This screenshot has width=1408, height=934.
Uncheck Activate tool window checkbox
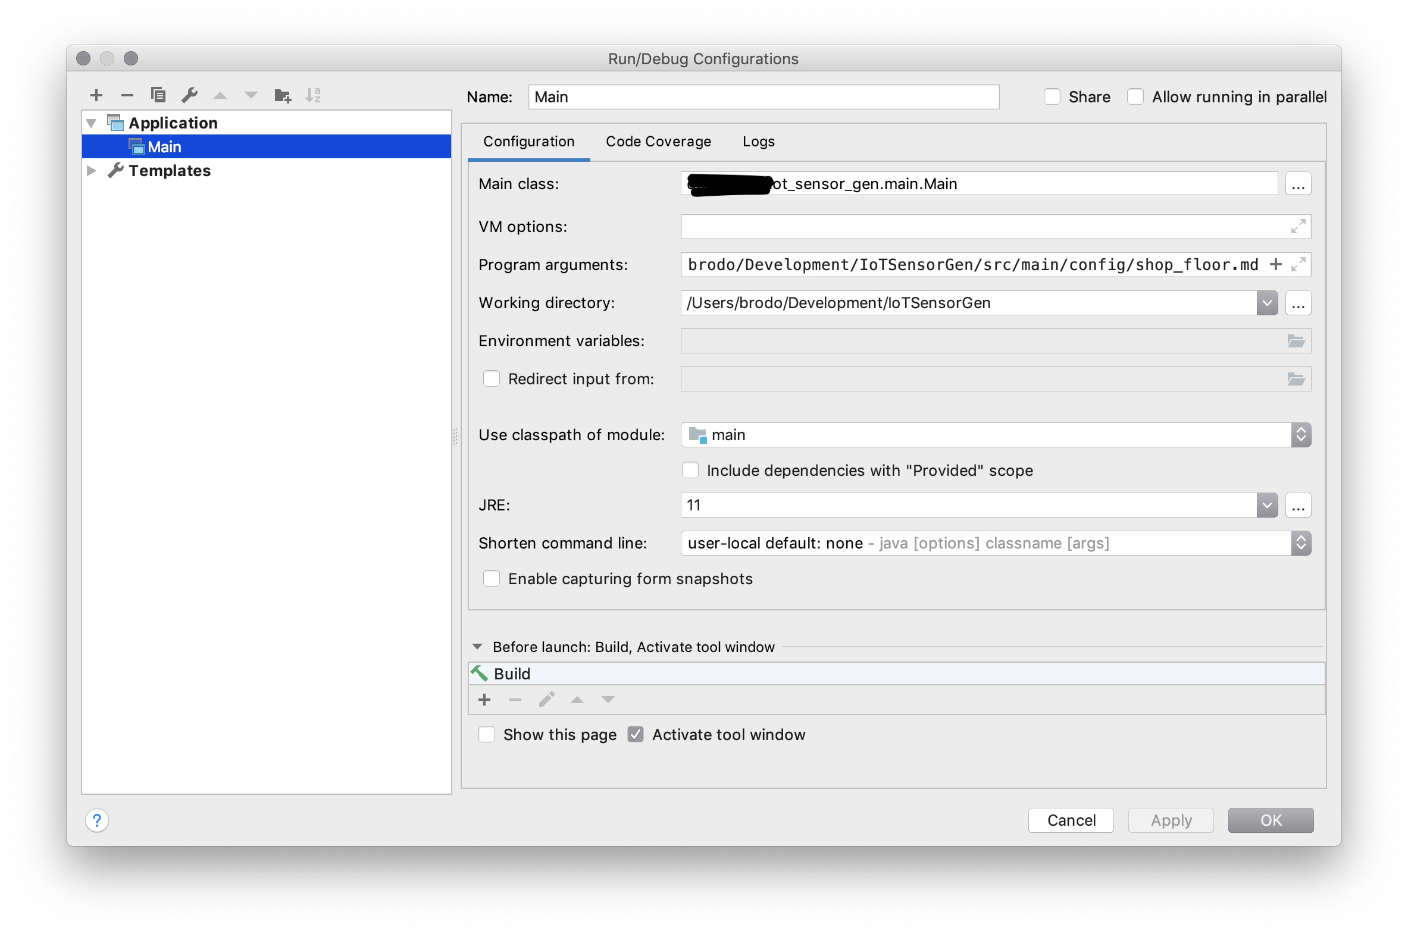tap(636, 735)
